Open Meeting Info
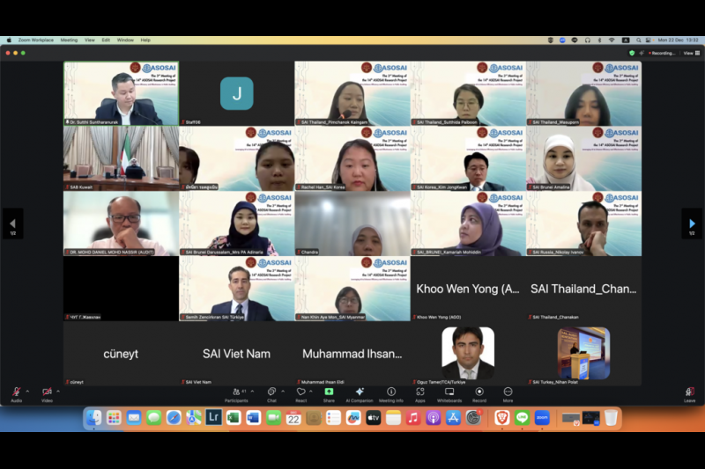The image size is (705, 469). tap(391, 393)
